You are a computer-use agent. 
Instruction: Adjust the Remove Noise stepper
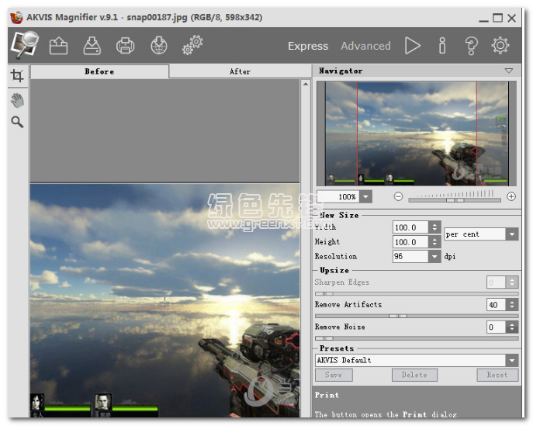click(x=512, y=327)
